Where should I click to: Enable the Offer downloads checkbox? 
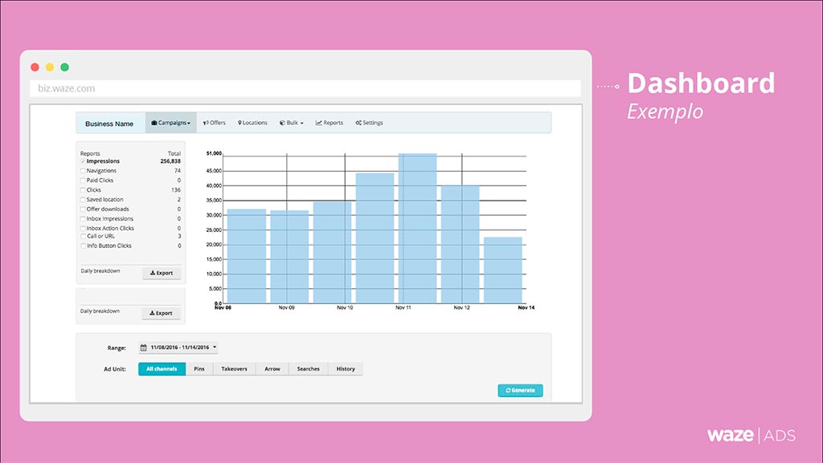(83, 209)
